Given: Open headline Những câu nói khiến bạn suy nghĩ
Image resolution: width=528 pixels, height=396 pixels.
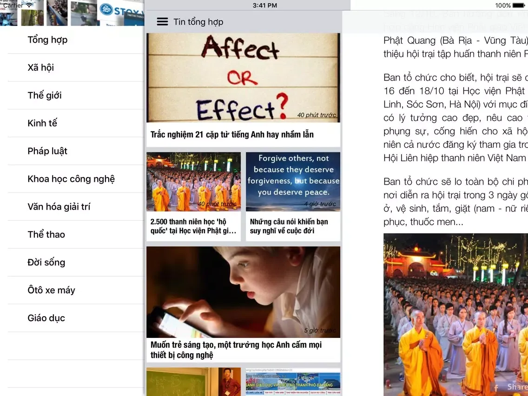Looking at the screenshot, I should (289, 226).
